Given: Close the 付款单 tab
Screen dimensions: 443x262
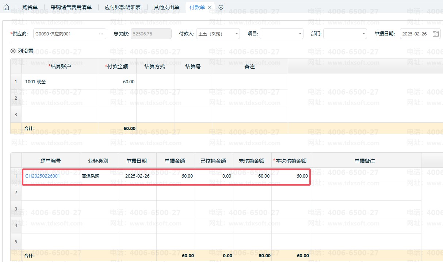Looking at the screenshot, I should (209, 7).
